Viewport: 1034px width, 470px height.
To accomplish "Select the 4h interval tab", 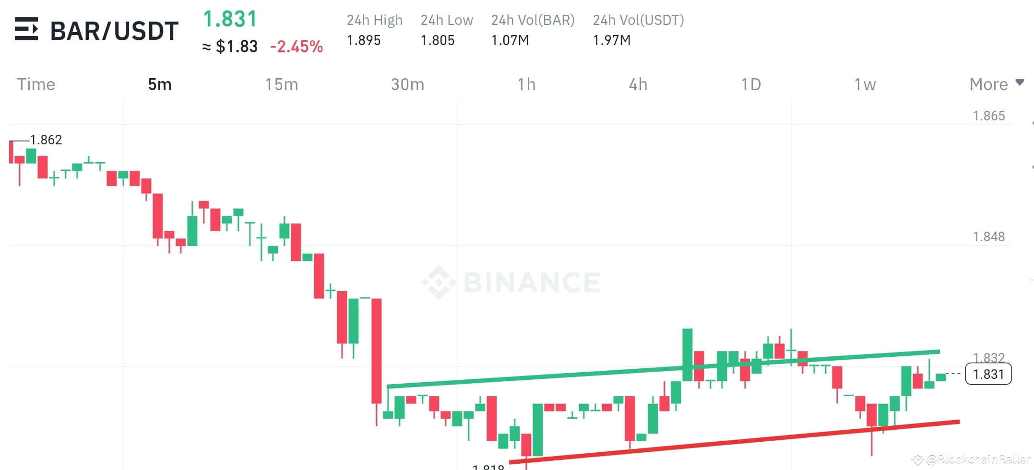I will coord(638,84).
